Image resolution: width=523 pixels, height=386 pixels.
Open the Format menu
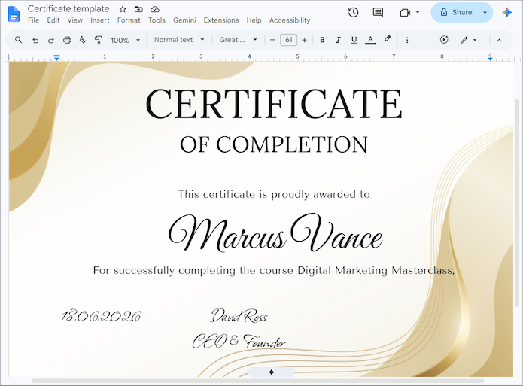pos(129,20)
